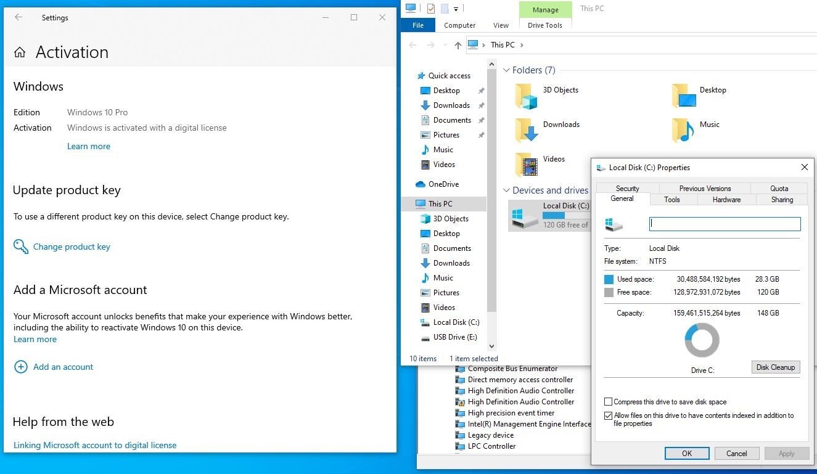Click Cancel in Local Disk (C:) Properties
The height and width of the screenshot is (474, 817).
(736, 454)
